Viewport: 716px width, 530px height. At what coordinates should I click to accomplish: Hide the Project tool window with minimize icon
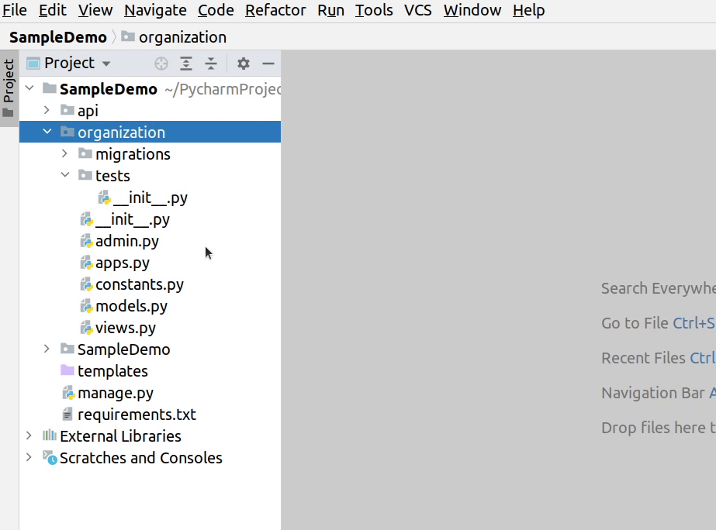(x=267, y=63)
